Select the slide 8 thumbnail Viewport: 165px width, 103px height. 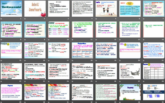coord(11,29)
